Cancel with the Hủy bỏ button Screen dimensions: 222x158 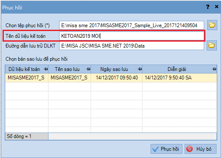pos(200,149)
